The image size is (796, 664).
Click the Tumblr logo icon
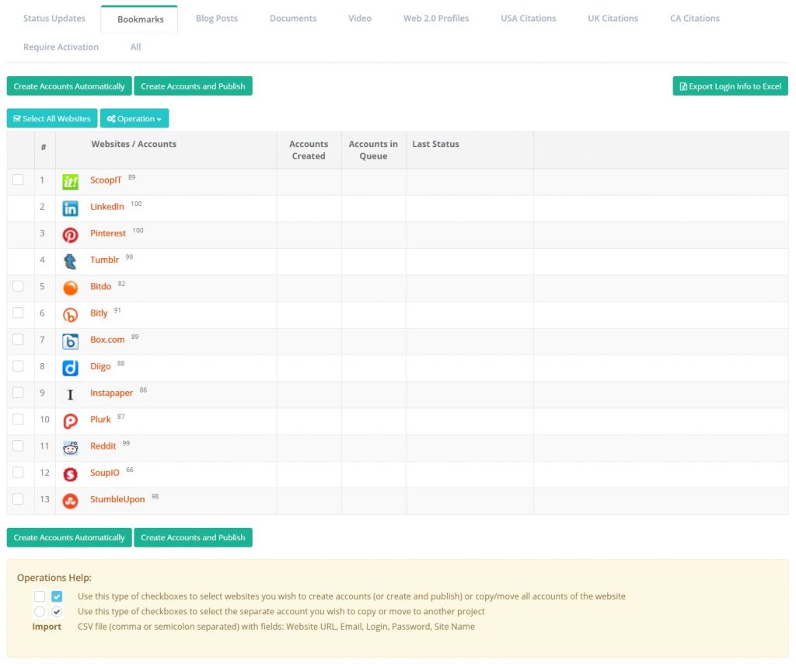click(x=70, y=261)
